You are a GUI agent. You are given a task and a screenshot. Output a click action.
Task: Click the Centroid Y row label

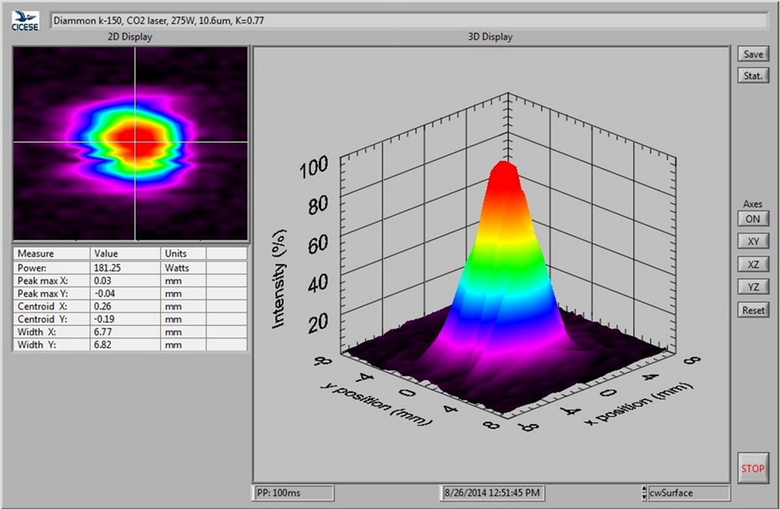click(51, 319)
